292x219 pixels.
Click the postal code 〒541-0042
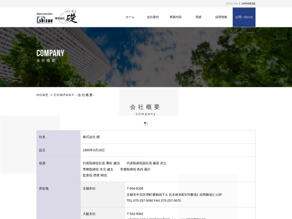135,214
